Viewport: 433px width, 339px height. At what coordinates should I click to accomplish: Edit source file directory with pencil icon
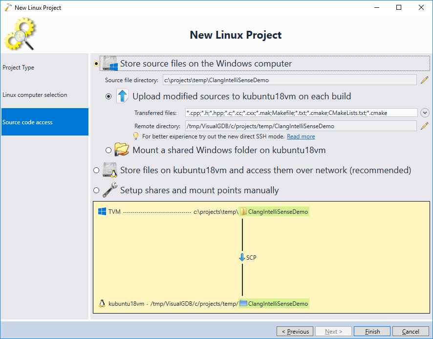click(x=424, y=80)
